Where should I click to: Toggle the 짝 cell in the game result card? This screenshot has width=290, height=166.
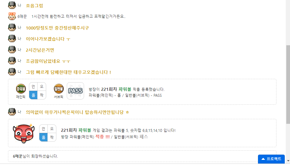pos(52,137)
